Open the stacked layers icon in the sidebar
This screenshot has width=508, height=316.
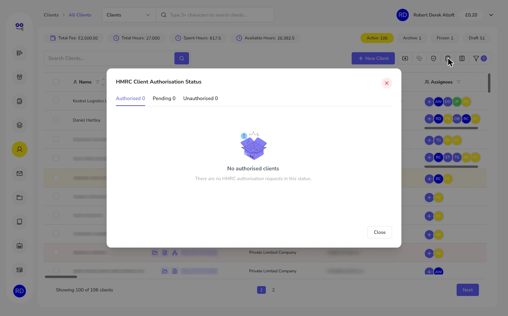20,125
